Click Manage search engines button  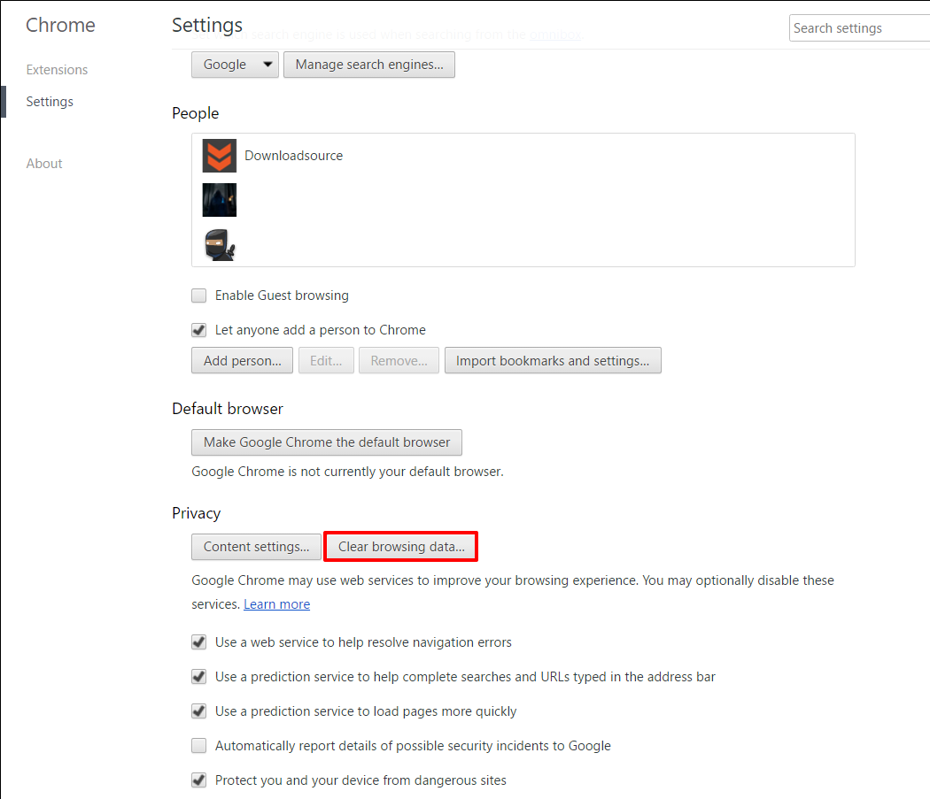tap(369, 65)
